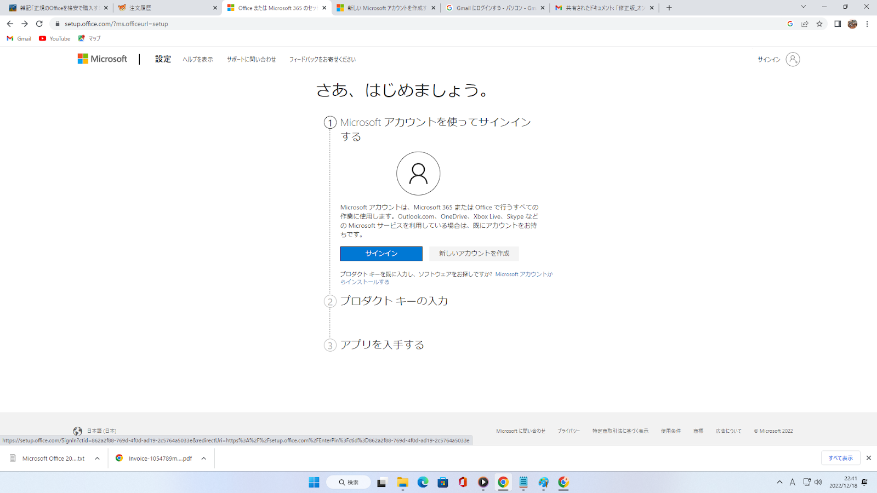
Task: Open Office app from taskbar
Action: point(463,482)
